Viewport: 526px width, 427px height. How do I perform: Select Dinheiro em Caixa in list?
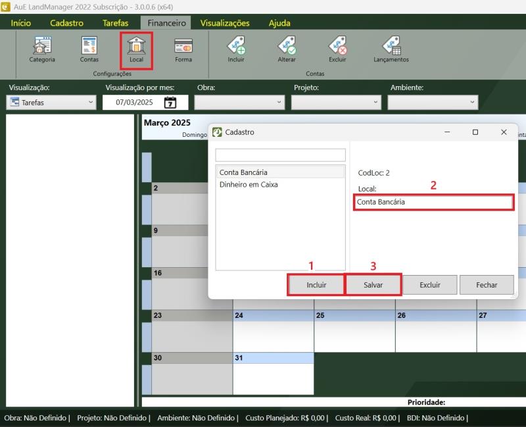(249, 185)
